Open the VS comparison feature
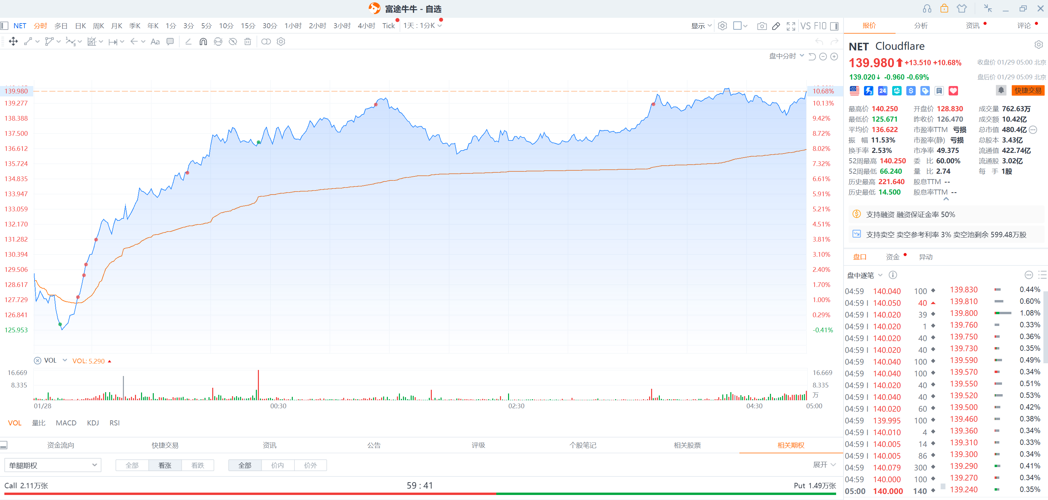The width and height of the screenshot is (1048, 500). [x=806, y=26]
